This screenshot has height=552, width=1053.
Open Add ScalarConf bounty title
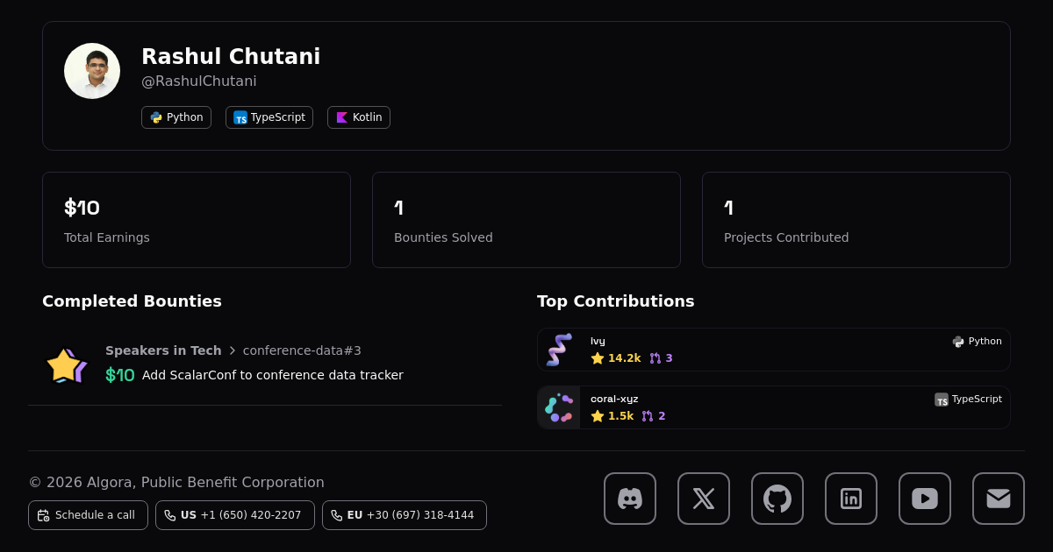pyautogui.click(x=272, y=375)
